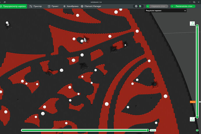Click the layer label showing 27 / 2.75
This screenshot has height=134, width=201.
pyautogui.click(x=192, y=24)
